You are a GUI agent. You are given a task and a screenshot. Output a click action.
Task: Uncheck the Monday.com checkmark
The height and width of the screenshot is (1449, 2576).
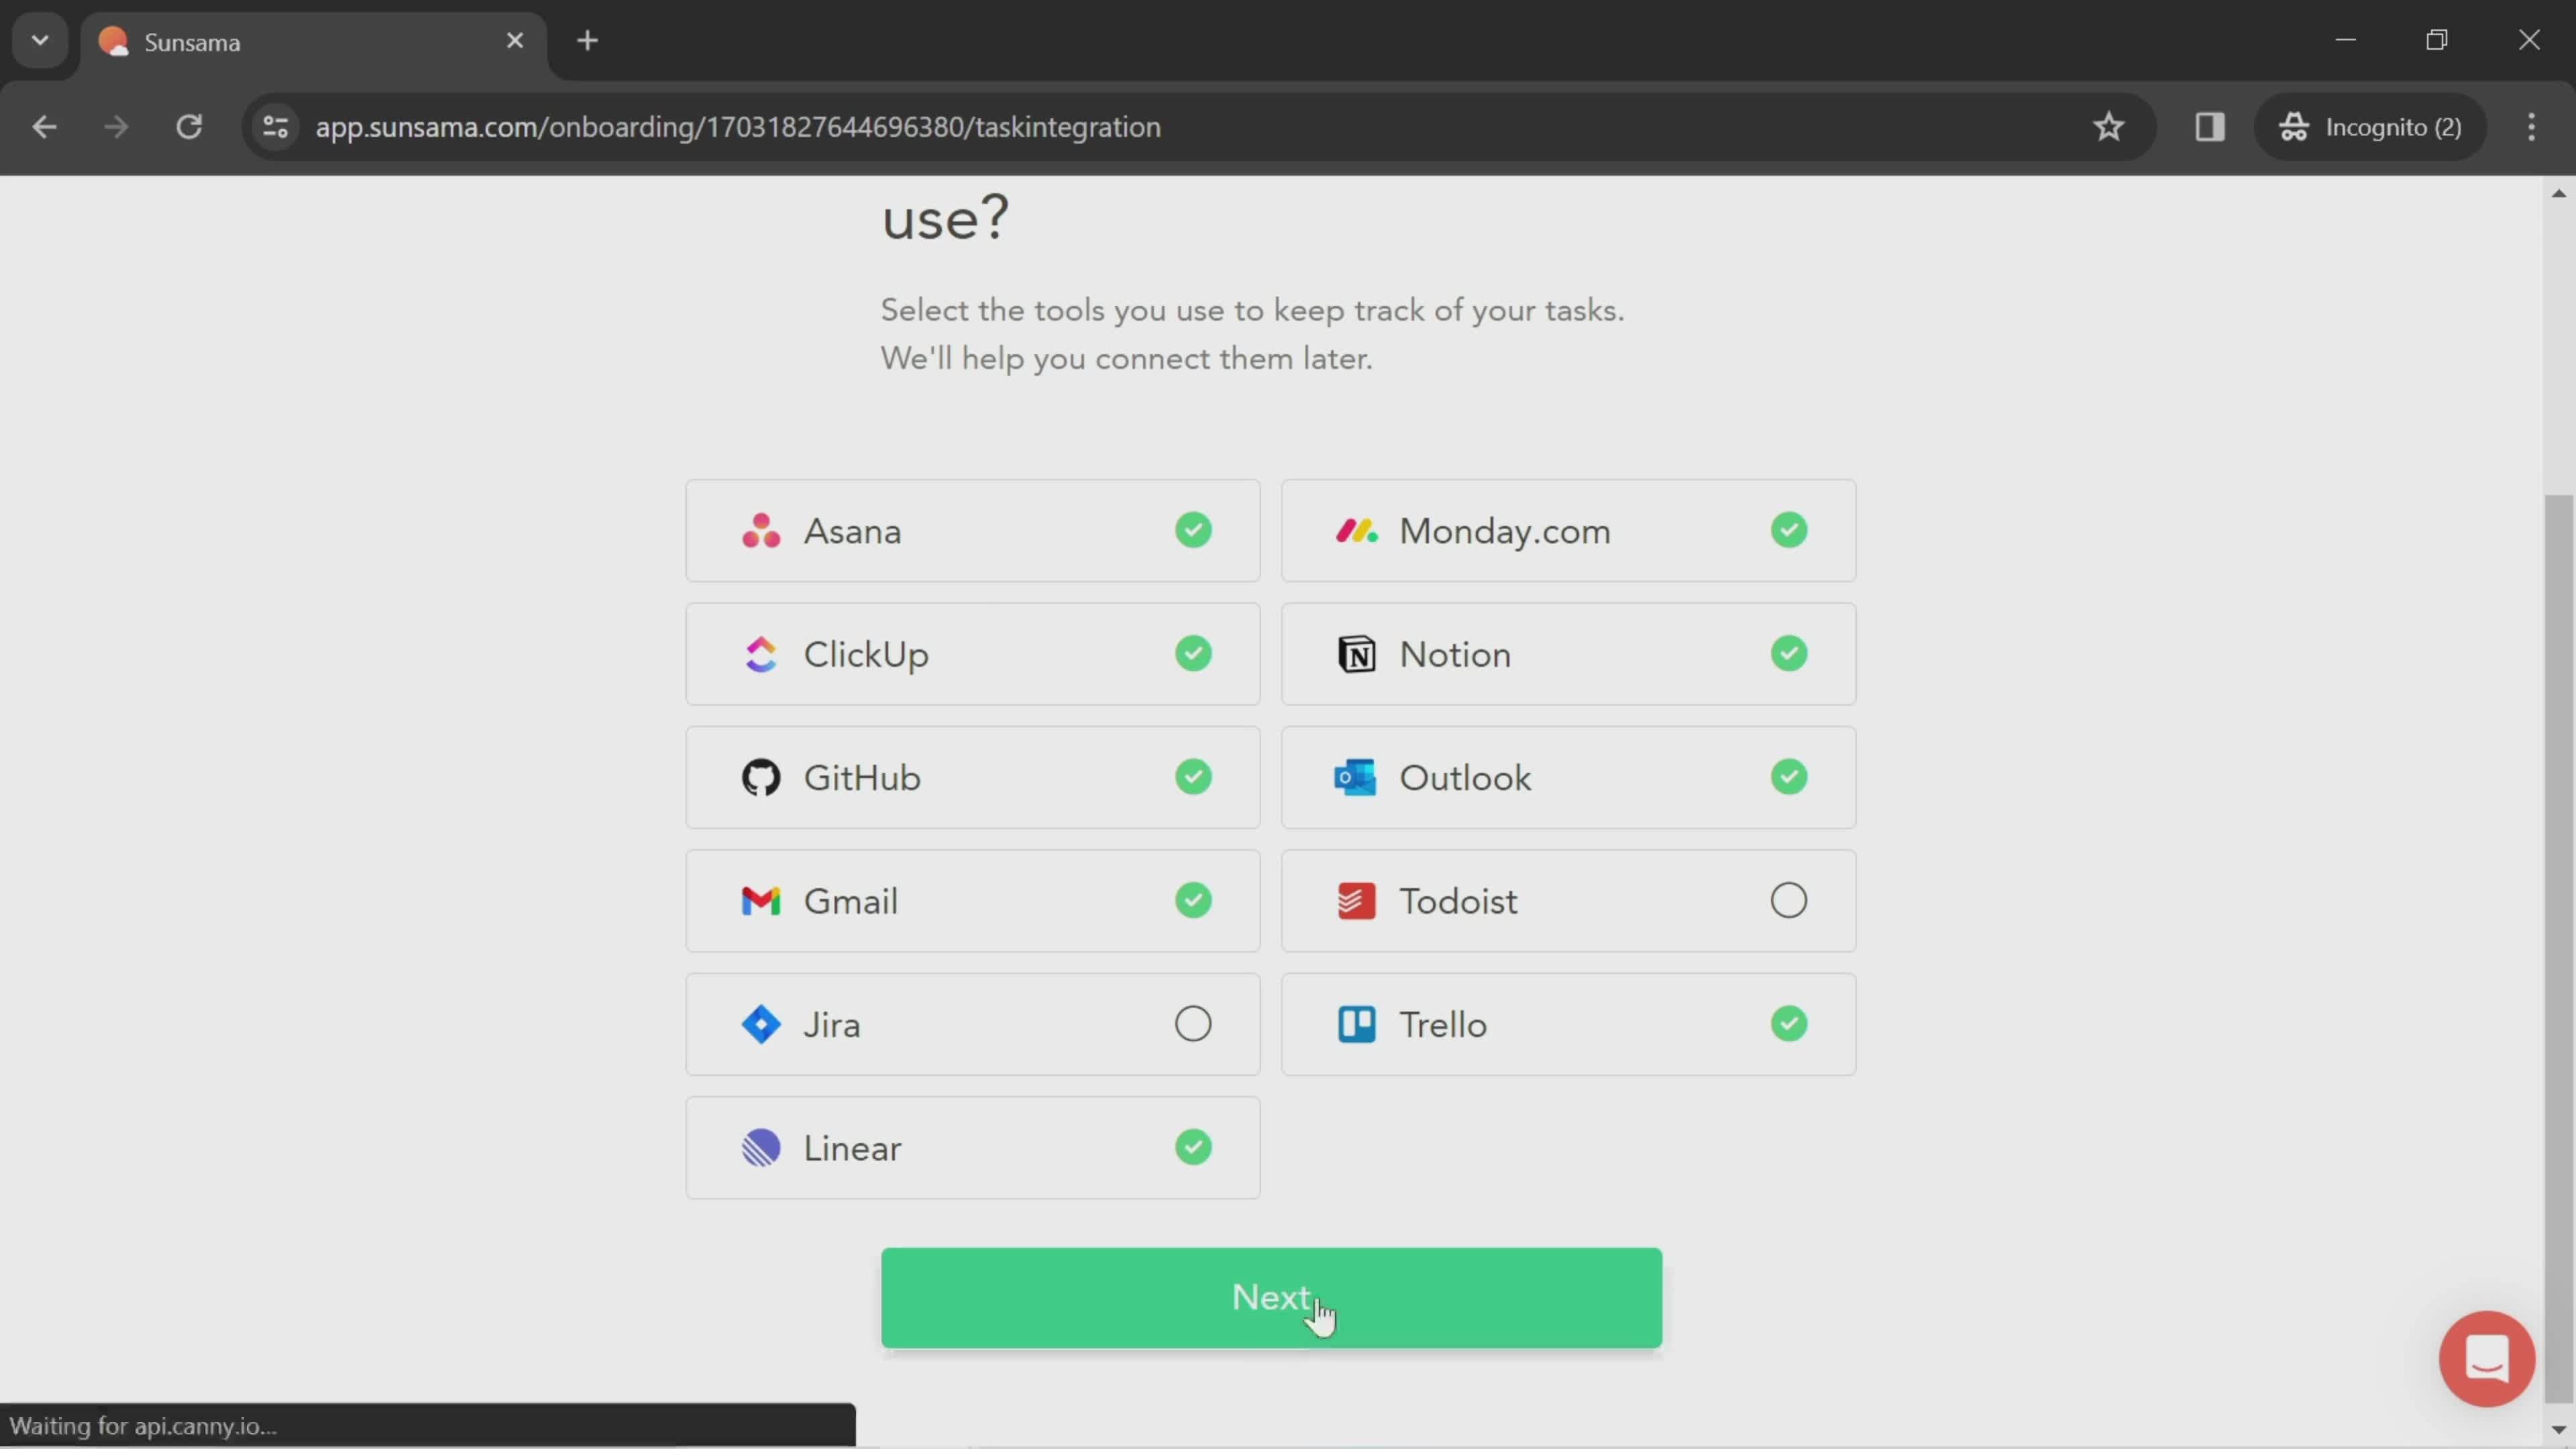[1789, 530]
